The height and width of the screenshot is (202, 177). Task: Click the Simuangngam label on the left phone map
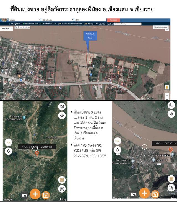tap(52, 138)
